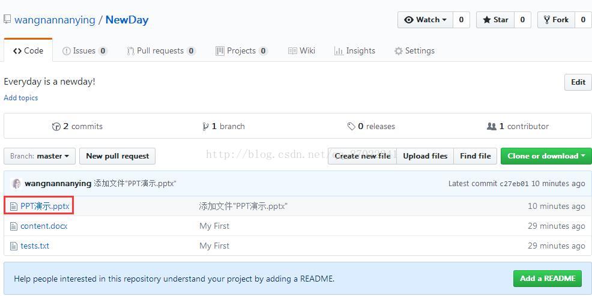This screenshot has width=592, height=296.
Task: Click wangnannanying author name in commit bar
Action: coord(58,184)
